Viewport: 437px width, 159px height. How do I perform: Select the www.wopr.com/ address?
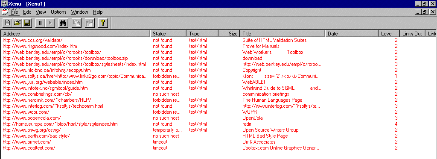(26, 112)
